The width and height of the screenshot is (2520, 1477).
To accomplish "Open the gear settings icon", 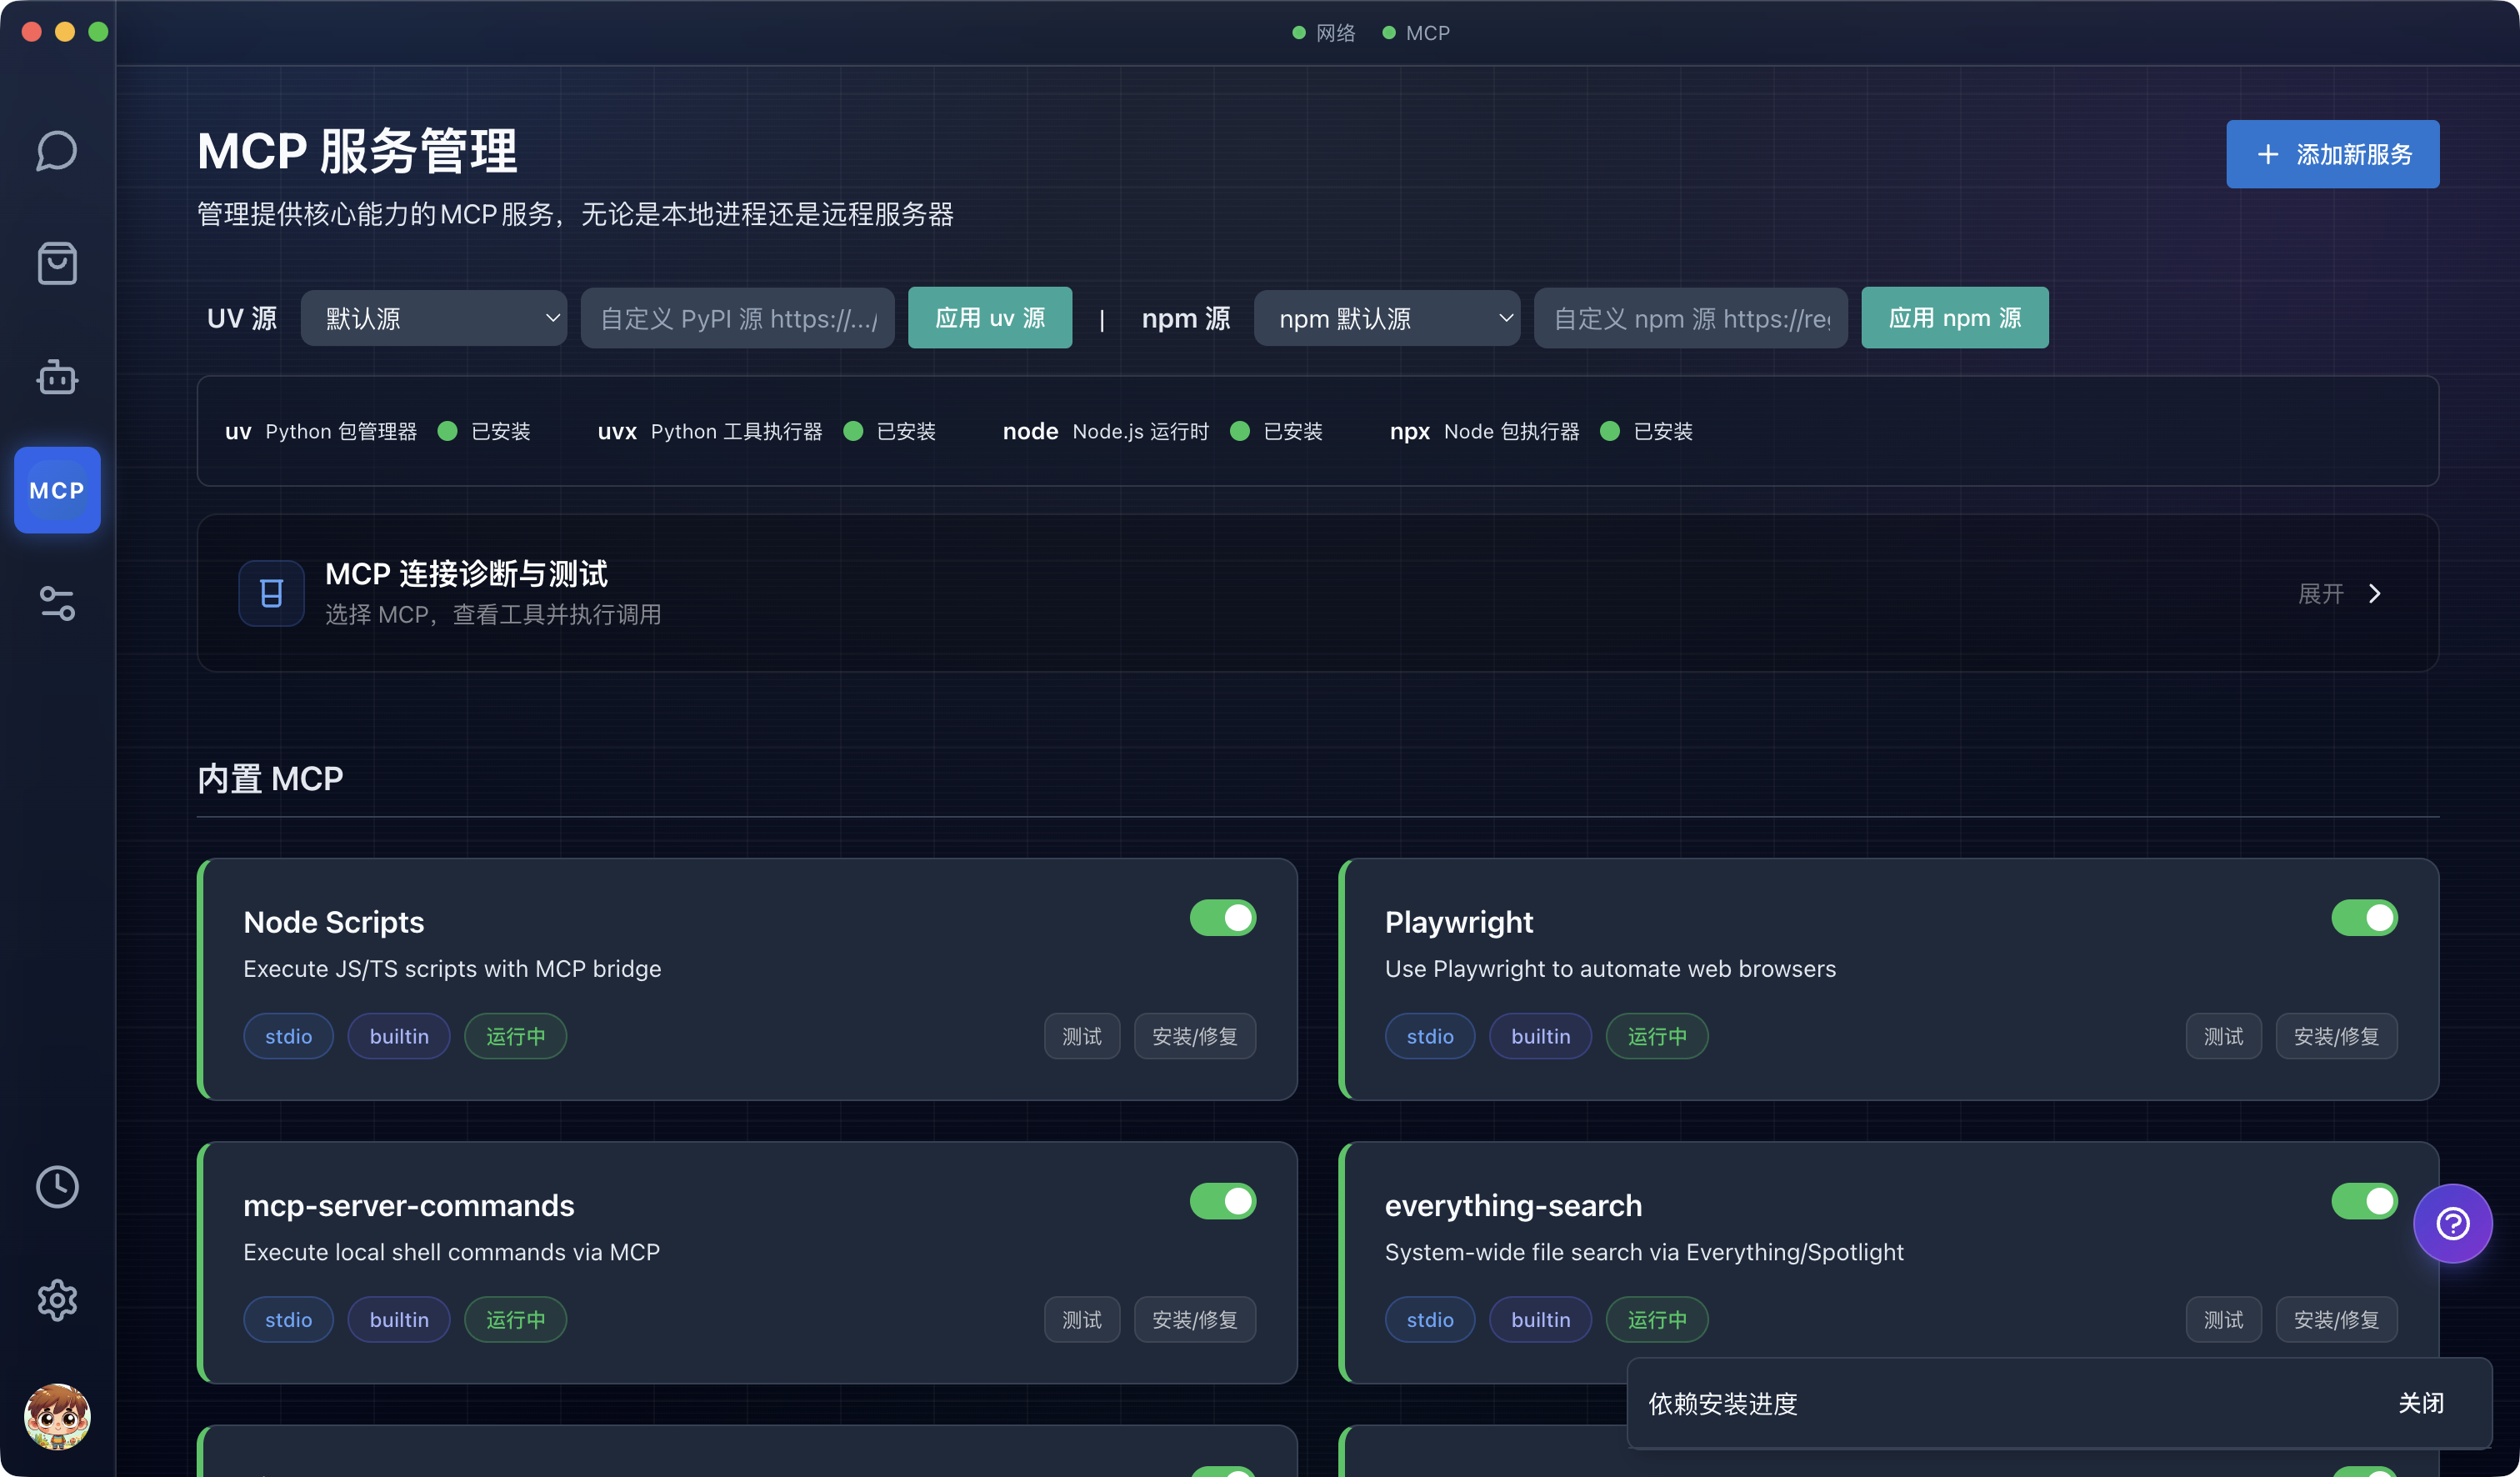I will point(57,1300).
